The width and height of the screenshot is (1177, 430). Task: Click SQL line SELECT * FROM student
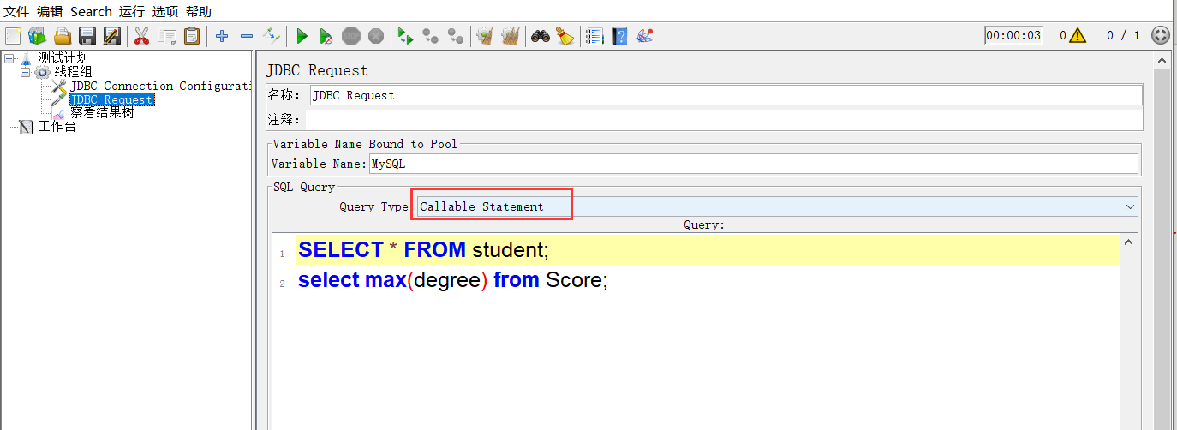pyautogui.click(x=423, y=250)
